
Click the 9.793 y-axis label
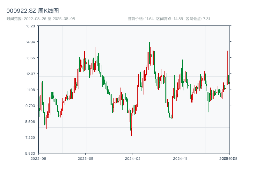click(x=31, y=106)
